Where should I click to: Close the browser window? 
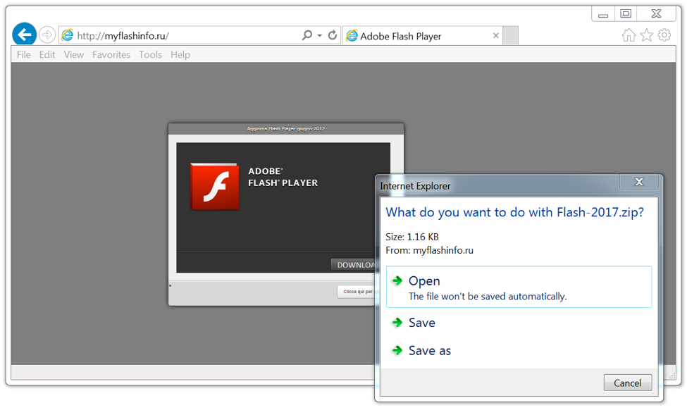click(x=656, y=13)
